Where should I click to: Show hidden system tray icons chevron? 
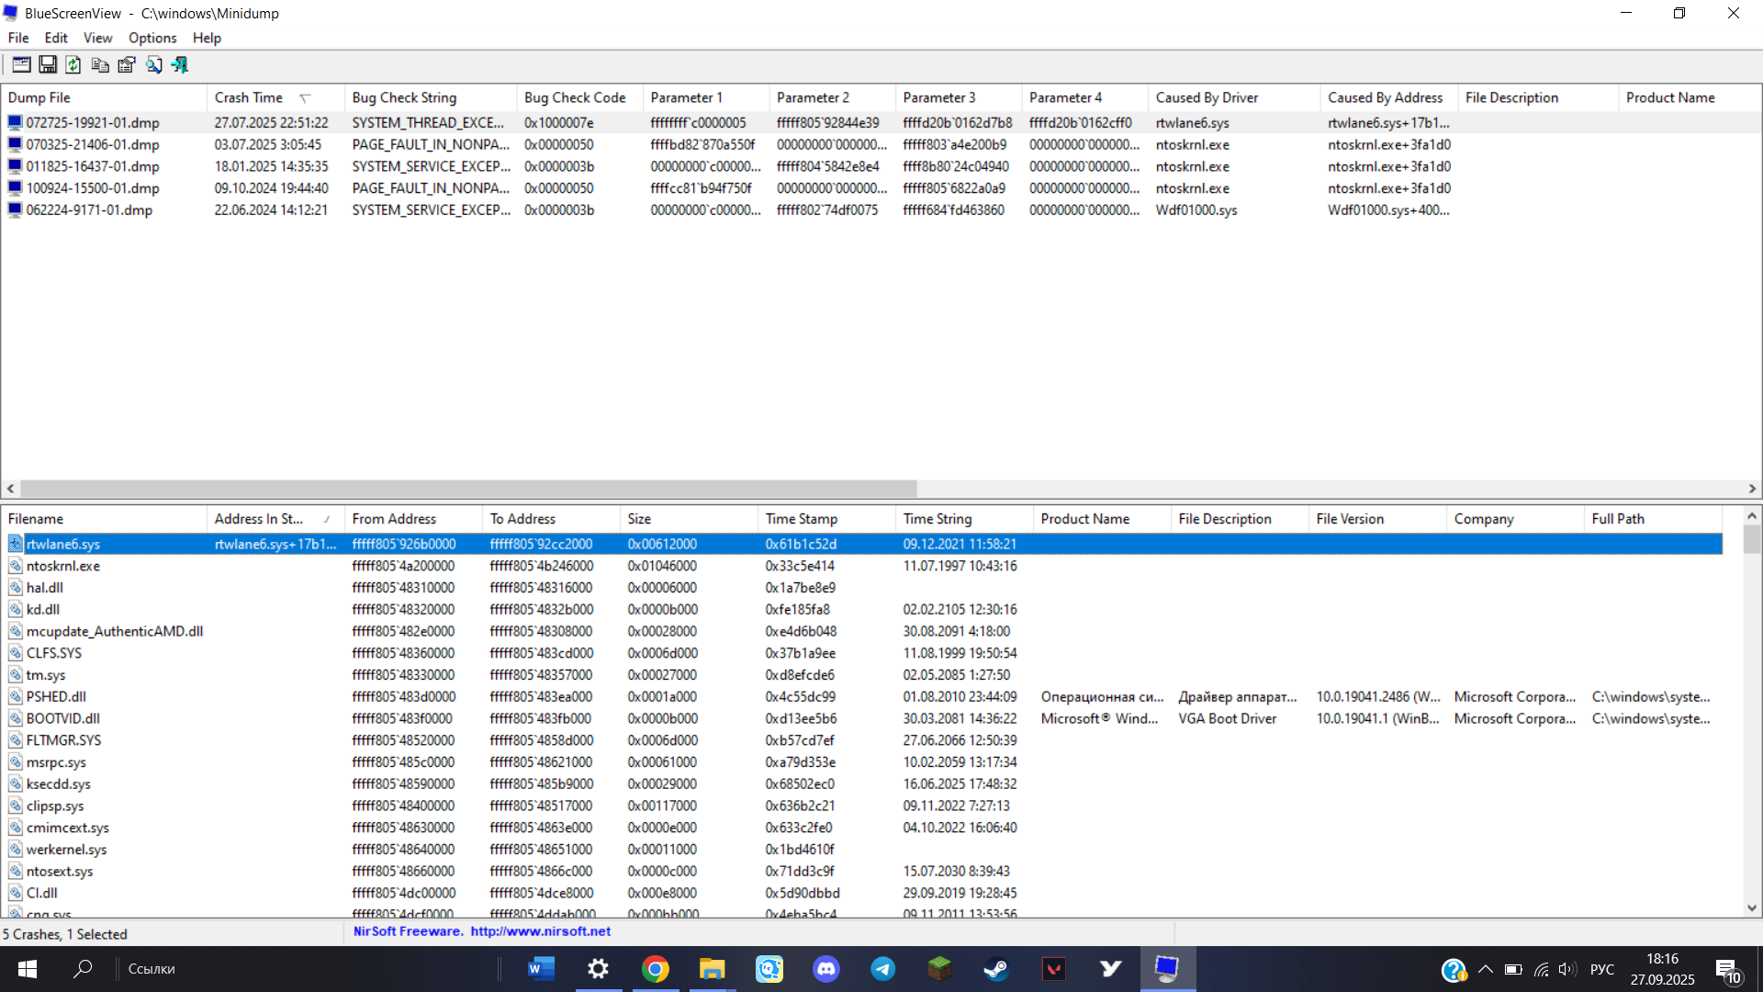1485,969
